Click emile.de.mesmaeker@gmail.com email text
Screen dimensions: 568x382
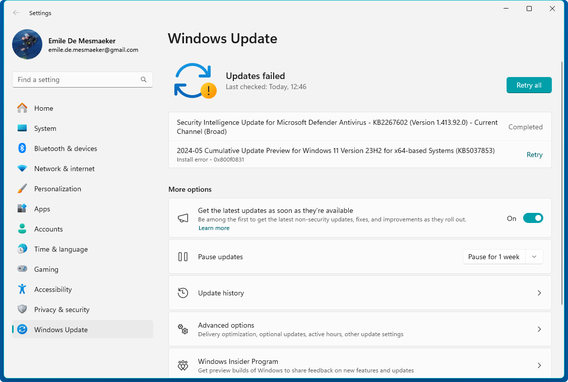click(93, 50)
